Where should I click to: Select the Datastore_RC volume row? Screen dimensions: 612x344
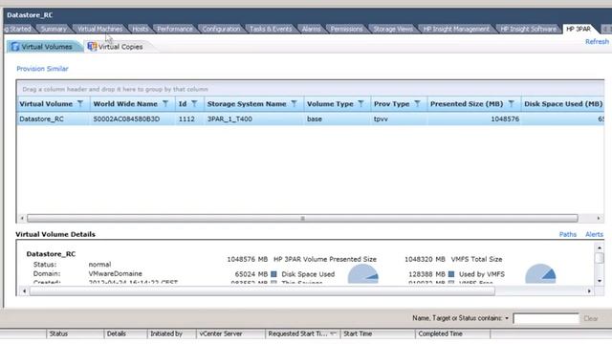click(x=310, y=118)
